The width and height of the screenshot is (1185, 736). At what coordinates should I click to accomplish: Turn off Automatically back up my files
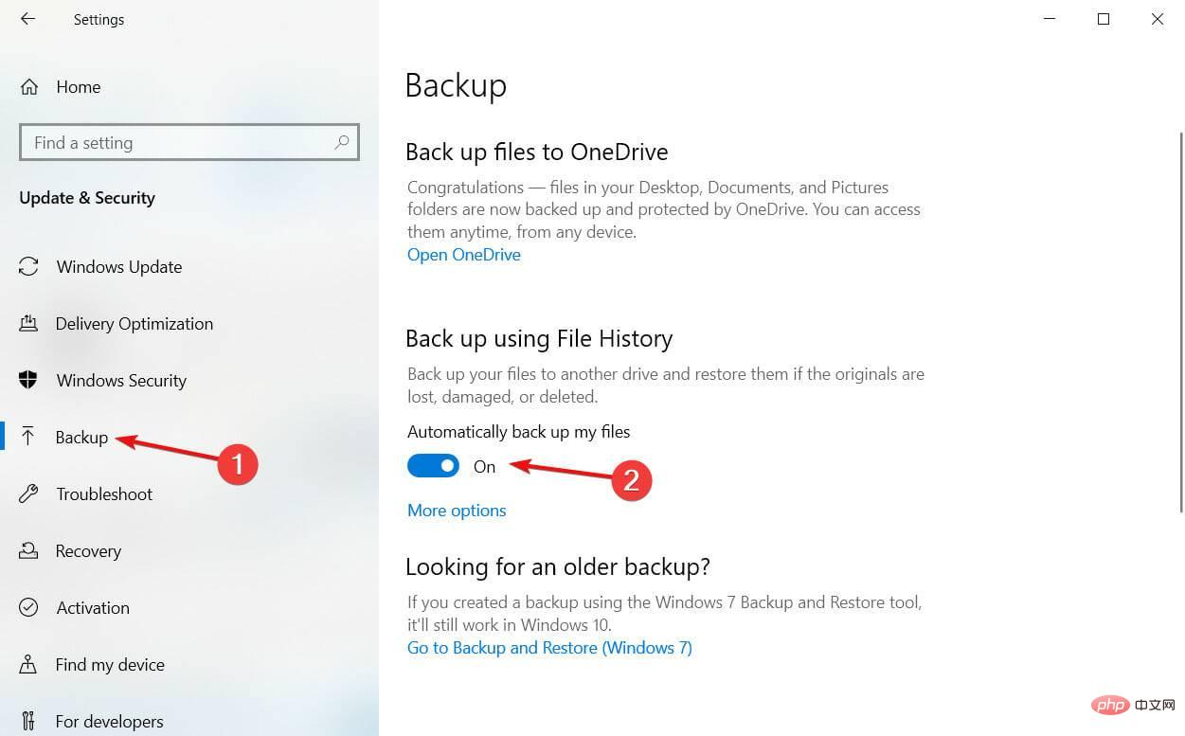pos(433,465)
